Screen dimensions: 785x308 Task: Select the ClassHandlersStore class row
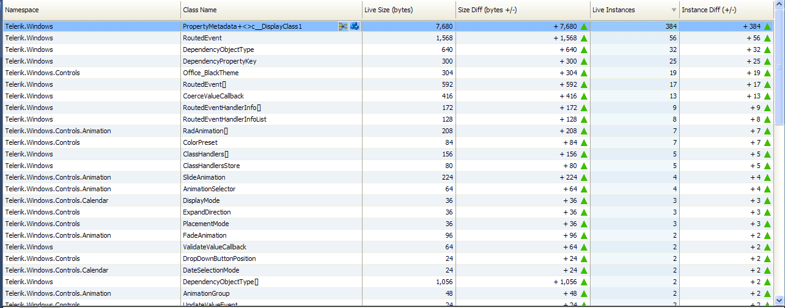click(388, 166)
